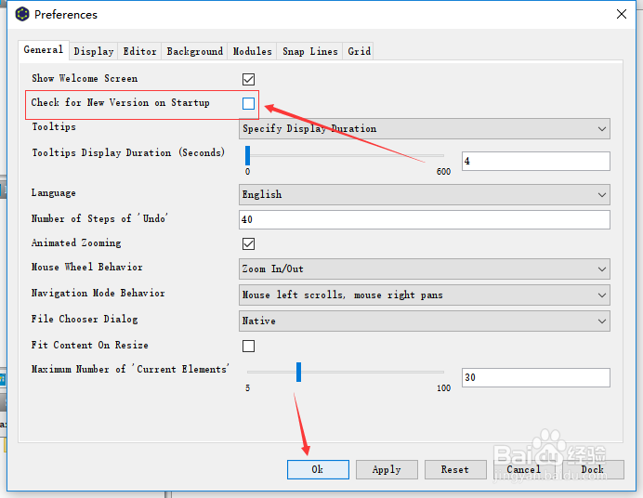
Task: Click the Cancel button
Action: coord(524,469)
